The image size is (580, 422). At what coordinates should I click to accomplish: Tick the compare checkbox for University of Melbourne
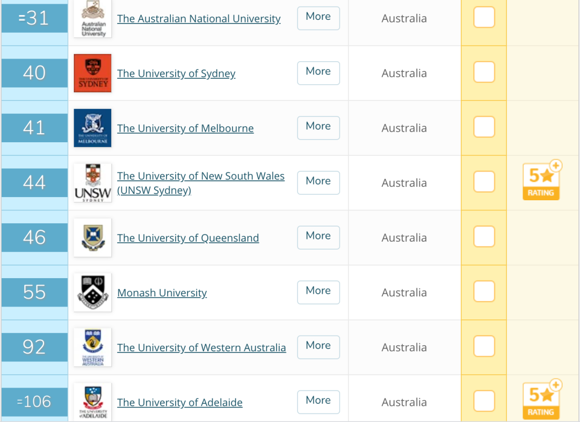point(484,127)
